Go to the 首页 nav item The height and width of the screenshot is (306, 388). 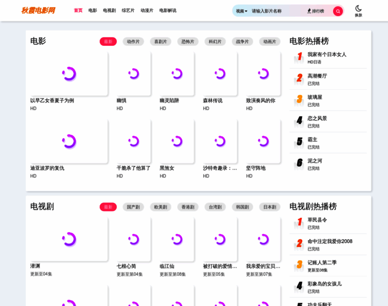click(x=78, y=10)
